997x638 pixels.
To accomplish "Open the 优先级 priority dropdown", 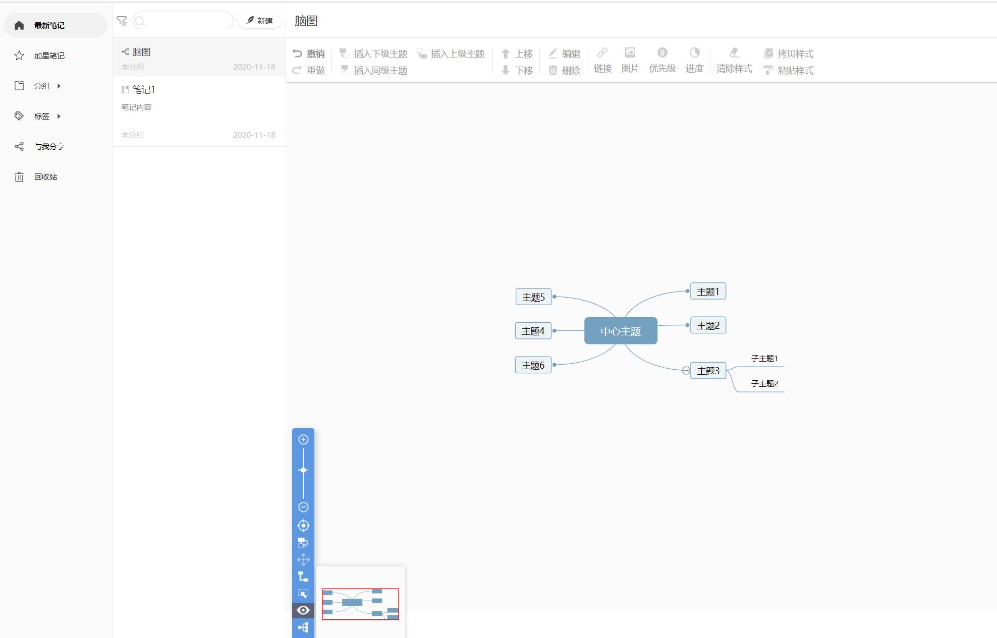I will tap(662, 60).
